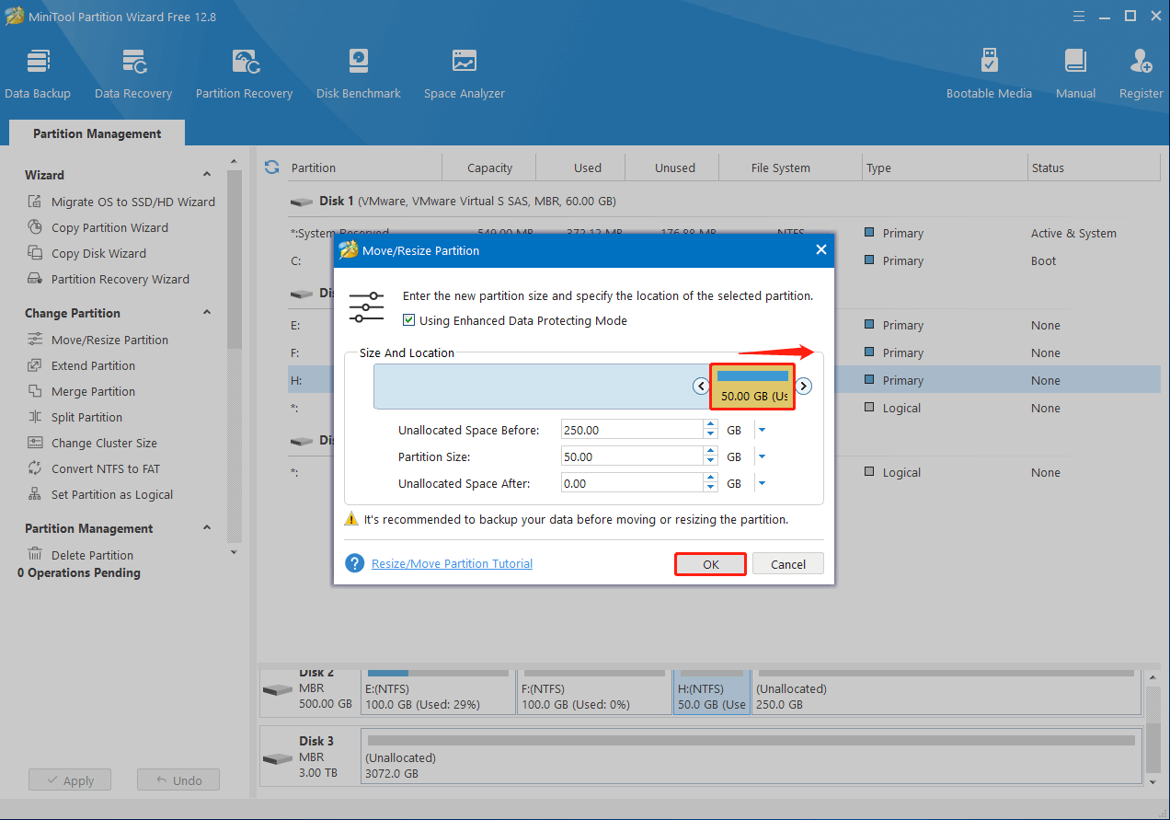1170x820 pixels.
Task: Open the Resize/Move Partition Tutorial link
Action: [452, 563]
